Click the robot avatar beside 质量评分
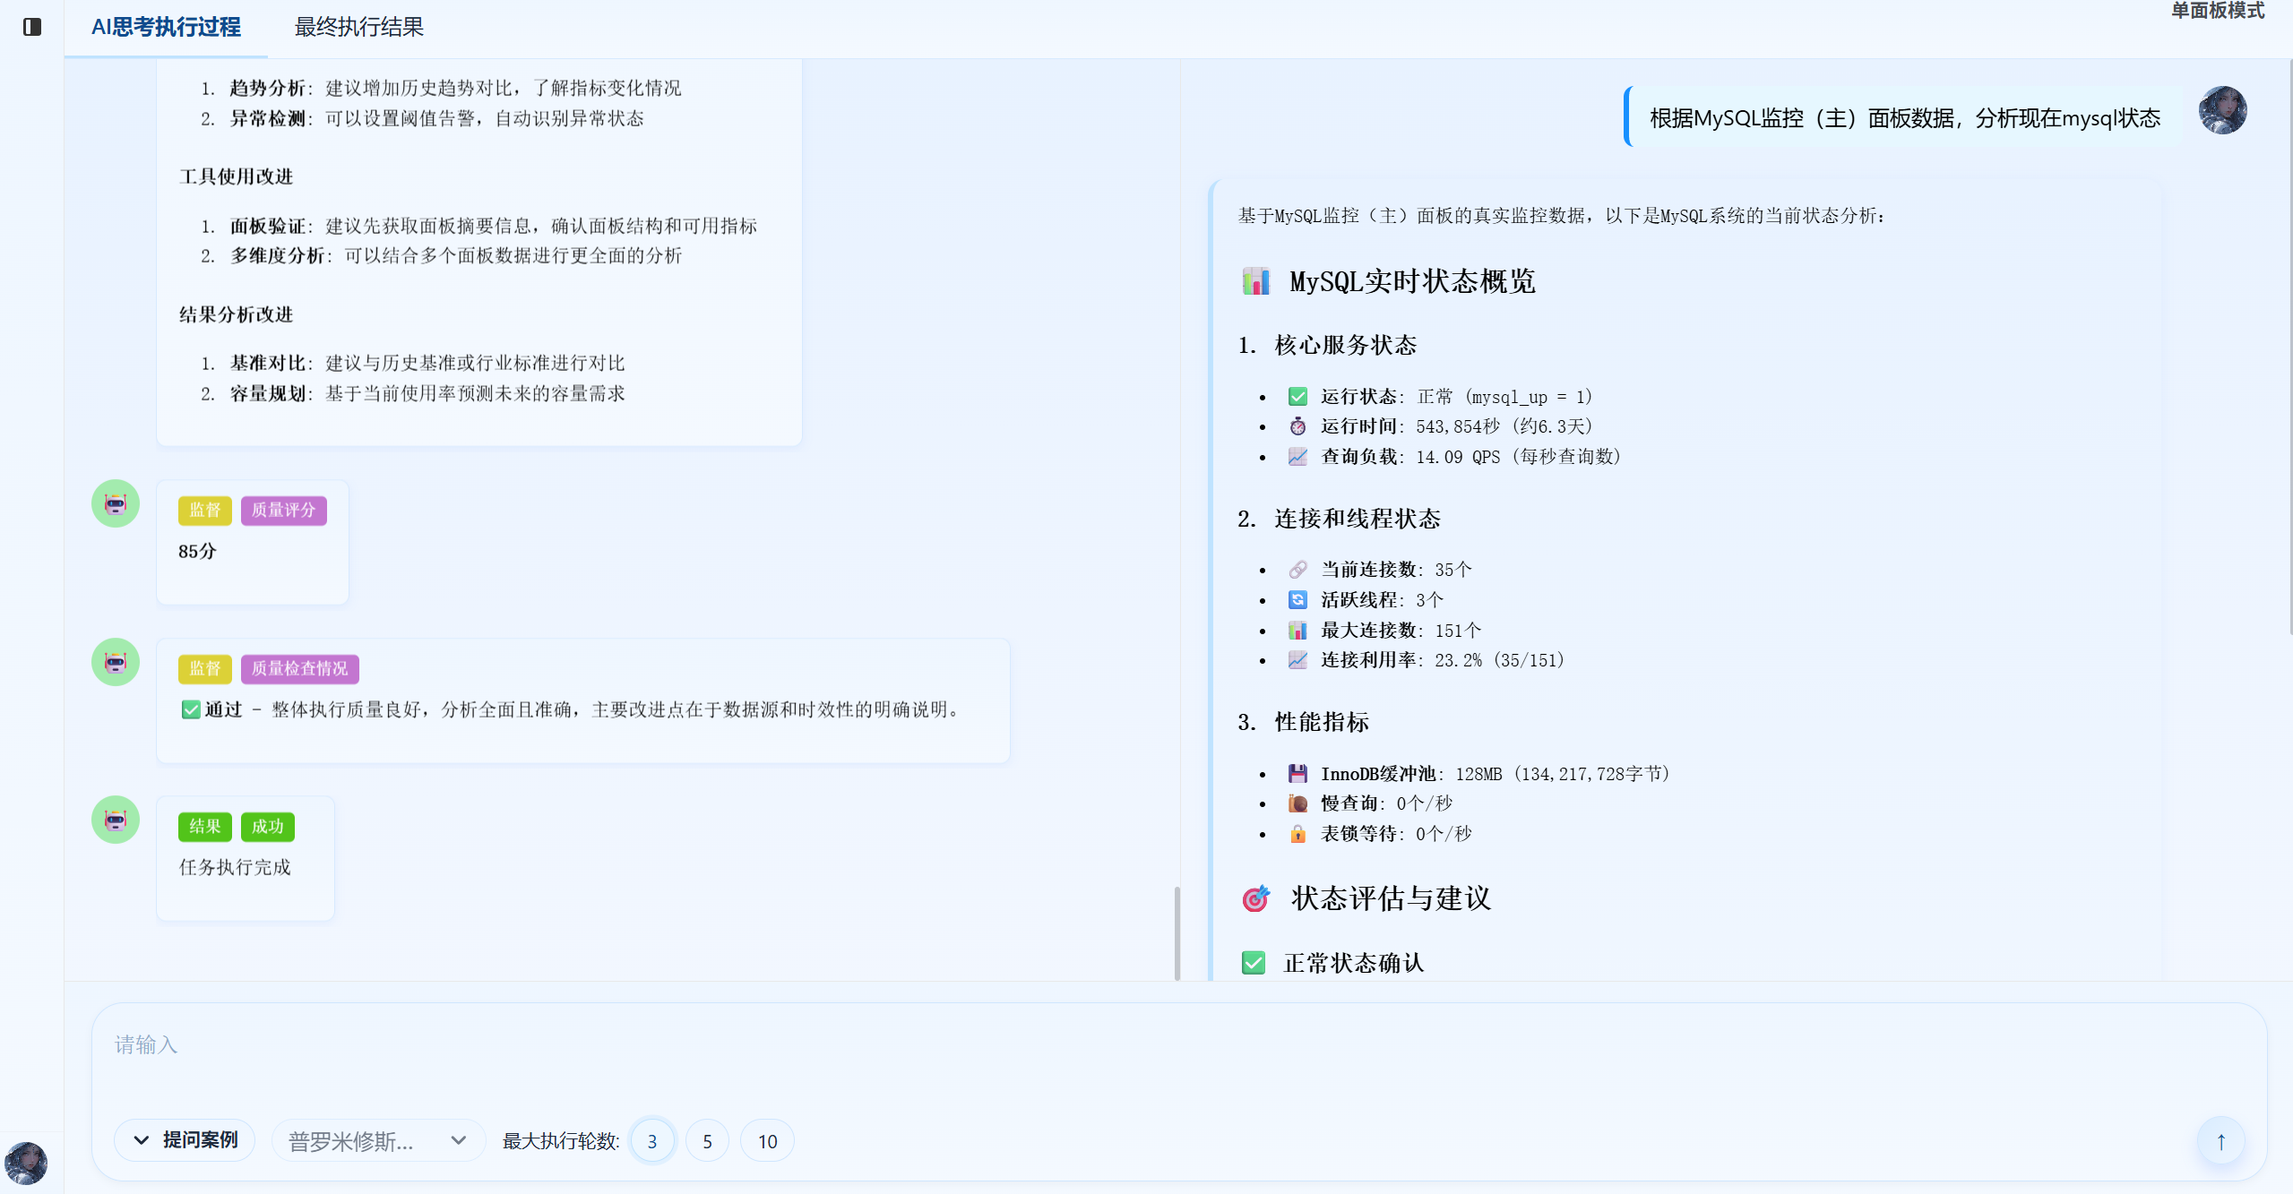Viewport: 2293px width, 1194px height. 116,504
